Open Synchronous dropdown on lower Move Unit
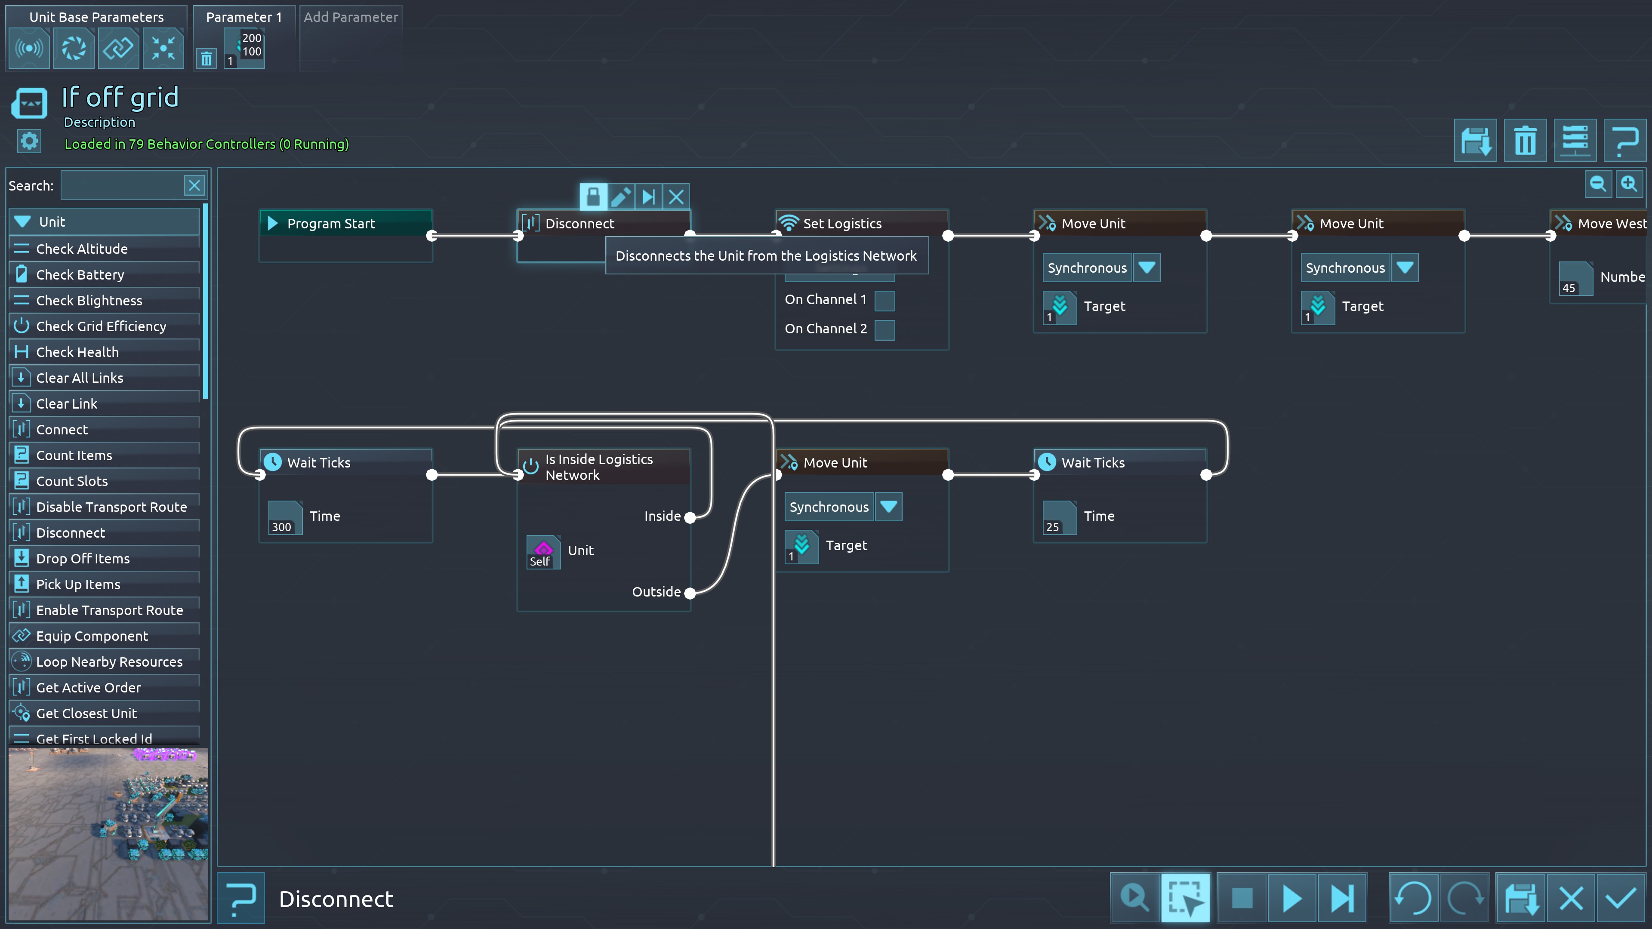Screen dimensions: 1652x929 (x=888, y=507)
